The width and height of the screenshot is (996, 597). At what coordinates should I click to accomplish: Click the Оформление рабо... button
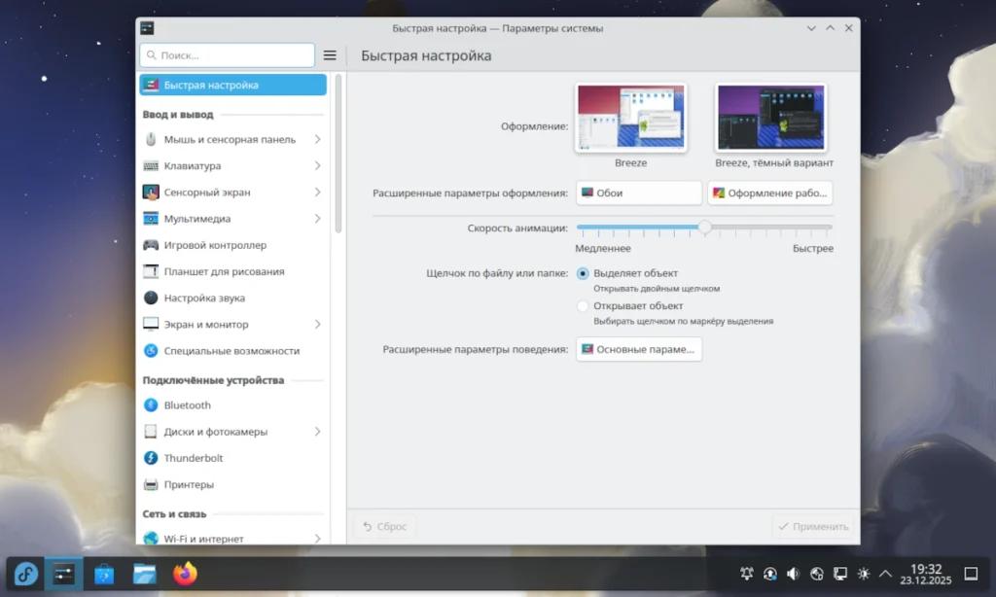click(x=770, y=193)
